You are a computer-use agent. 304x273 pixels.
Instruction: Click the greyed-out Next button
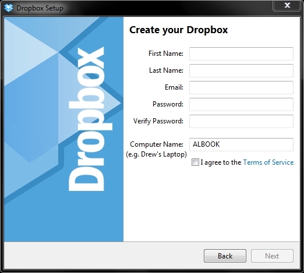(x=272, y=256)
